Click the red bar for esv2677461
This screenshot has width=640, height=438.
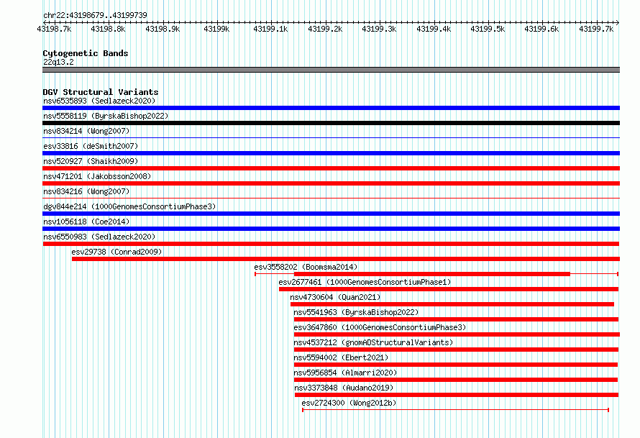click(x=449, y=289)
